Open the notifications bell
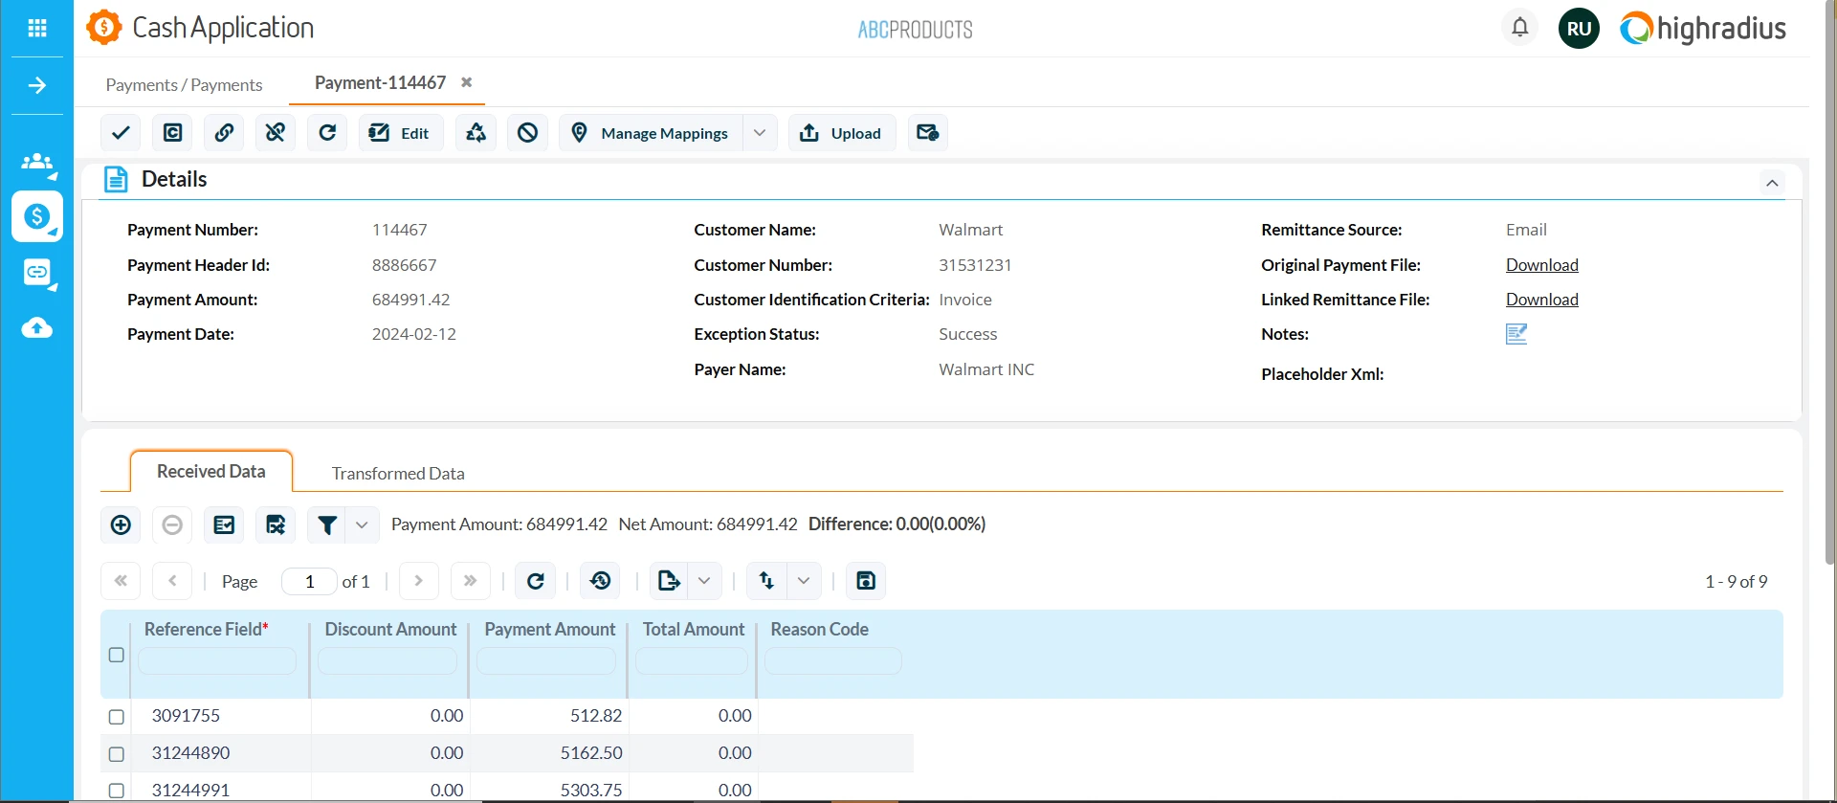 pyautogui.click(x=1520, y=28)
